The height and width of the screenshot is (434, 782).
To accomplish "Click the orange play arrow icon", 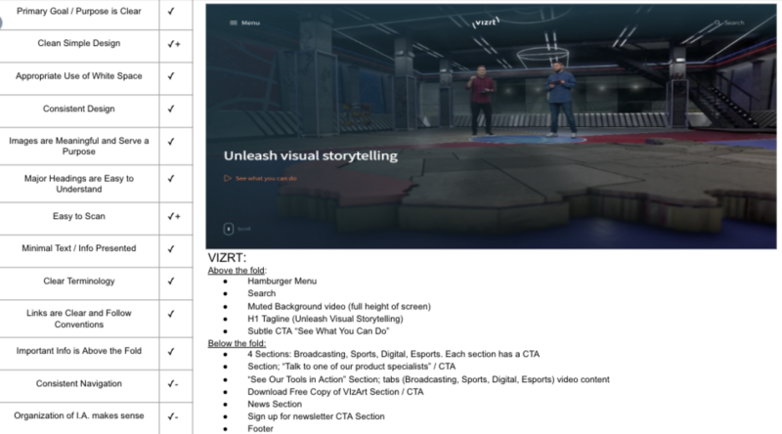I will [228, 178].
